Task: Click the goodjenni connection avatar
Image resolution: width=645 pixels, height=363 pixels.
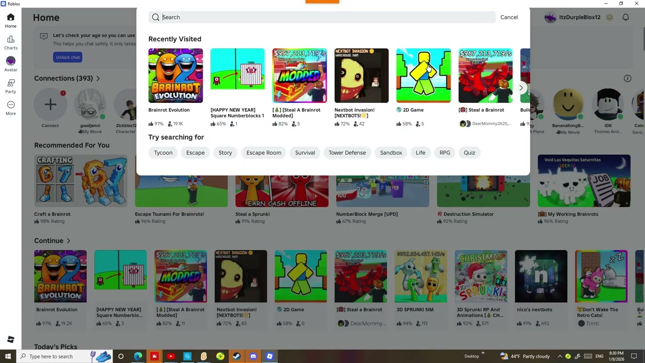Action: (x=90, y=104)
